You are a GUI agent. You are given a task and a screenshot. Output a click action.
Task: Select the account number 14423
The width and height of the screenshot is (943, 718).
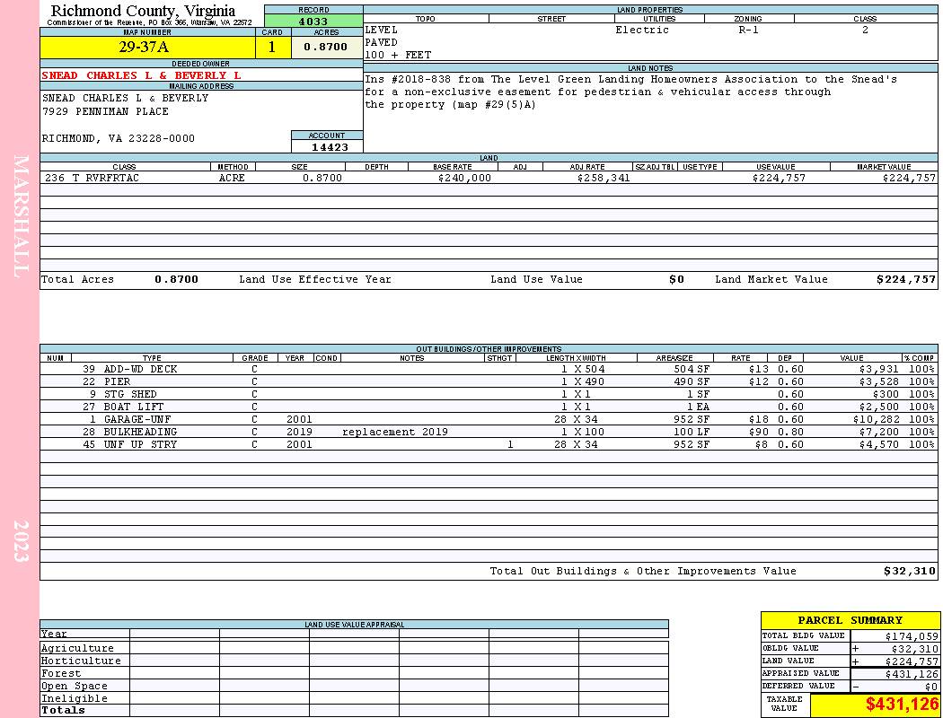point(330,147)
